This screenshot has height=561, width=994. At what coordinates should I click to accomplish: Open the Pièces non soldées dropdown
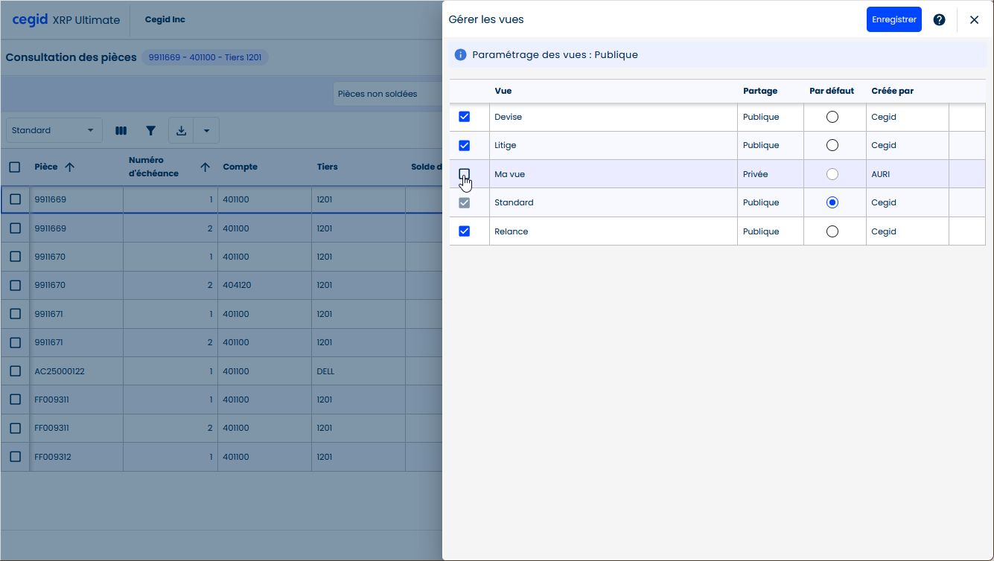(x=387, y=94)
